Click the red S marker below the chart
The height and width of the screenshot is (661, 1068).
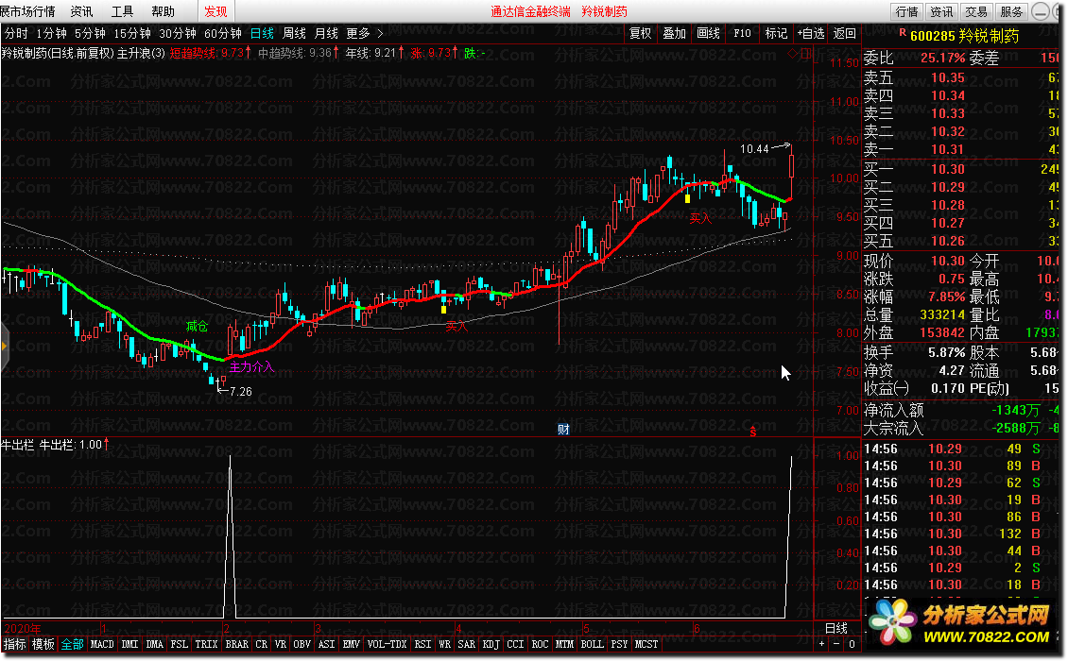(752, 432)
